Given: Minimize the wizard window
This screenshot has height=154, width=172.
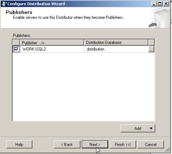Looking at the screenshot, I should [x=154, y=4].
